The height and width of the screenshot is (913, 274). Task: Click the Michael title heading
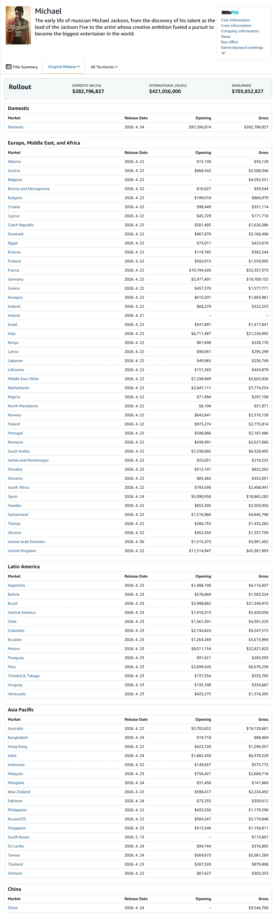[48, 11]
